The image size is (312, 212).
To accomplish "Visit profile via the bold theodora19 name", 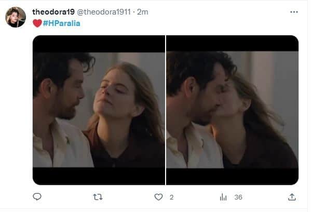I will (x=53, y=12).
